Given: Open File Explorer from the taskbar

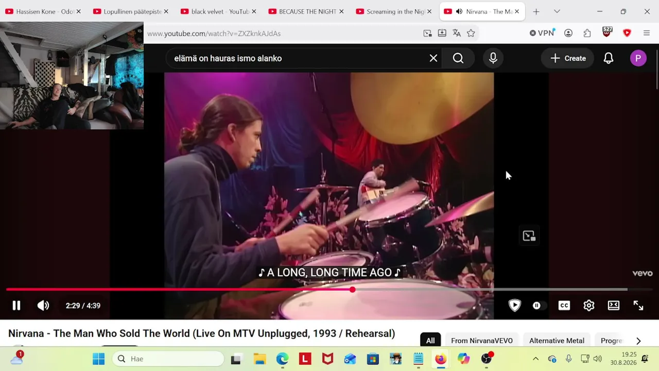Looking at the screenshot, I should 259,359.
